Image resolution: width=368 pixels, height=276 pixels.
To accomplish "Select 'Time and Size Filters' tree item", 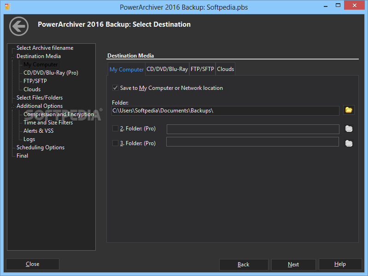I will [x=48, y=123].
